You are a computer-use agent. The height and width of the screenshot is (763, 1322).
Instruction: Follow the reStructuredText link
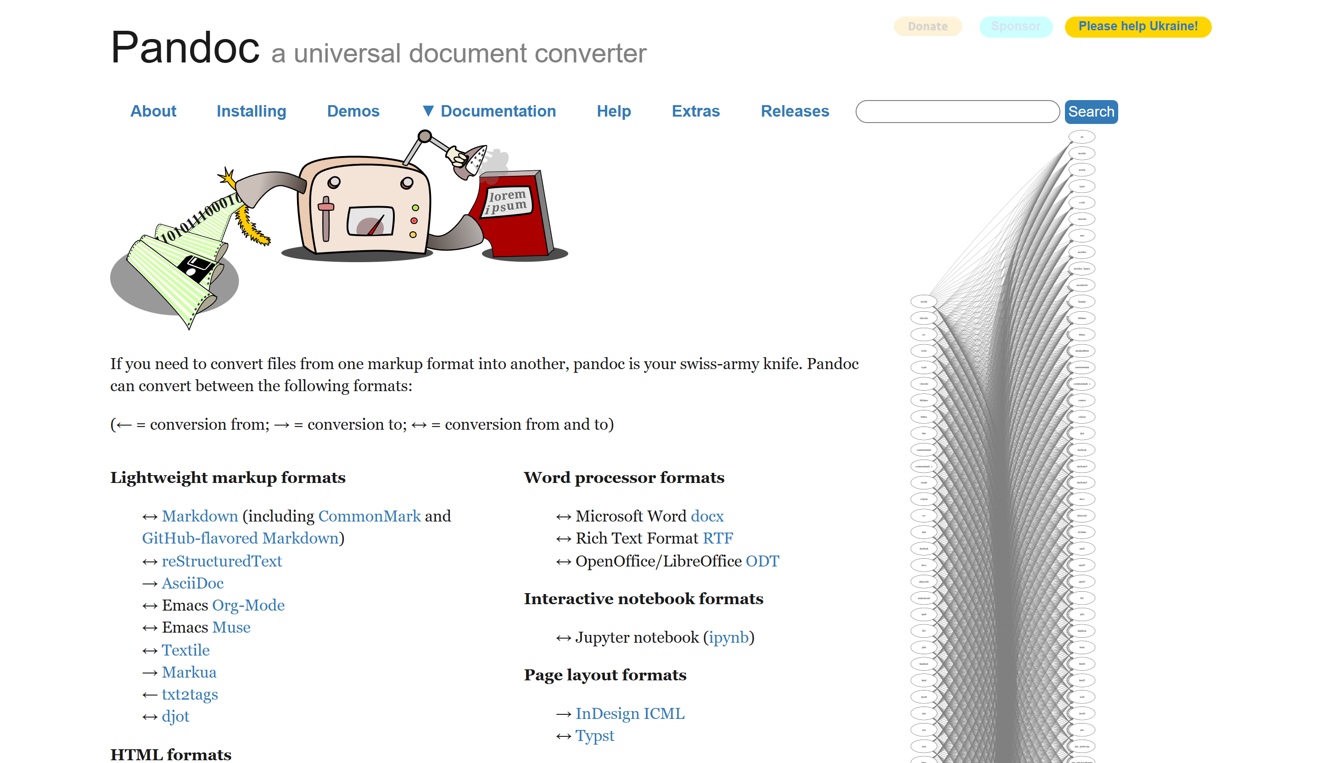222,561
